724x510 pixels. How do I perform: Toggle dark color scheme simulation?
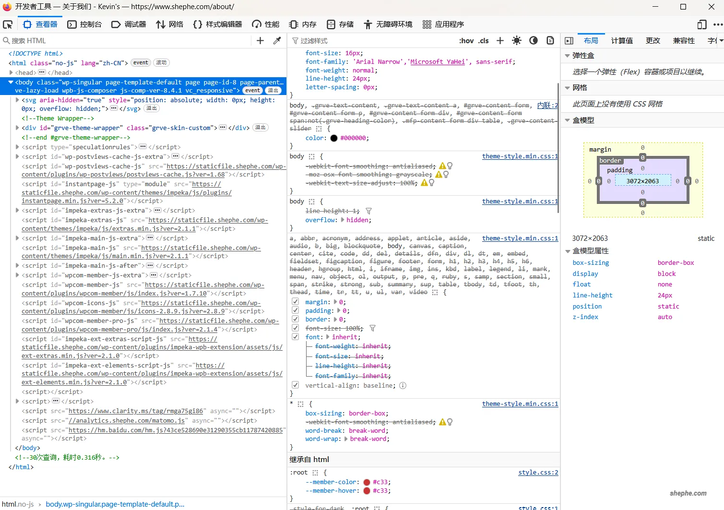(534, 40)
